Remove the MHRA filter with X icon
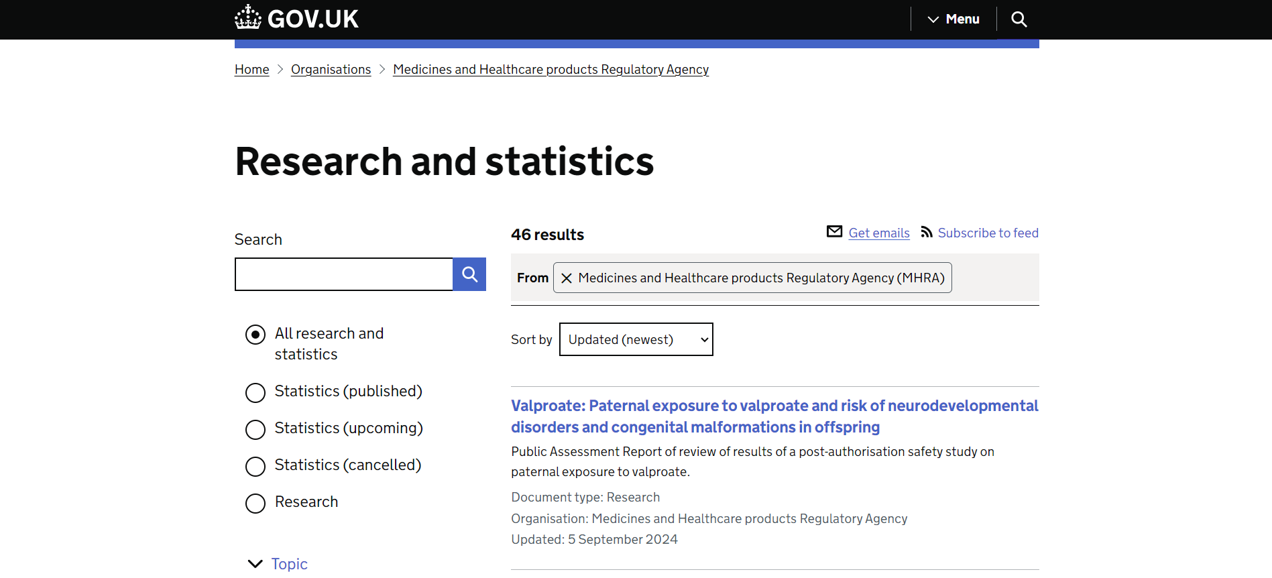 pyautogui.click(x=567, y=278)
